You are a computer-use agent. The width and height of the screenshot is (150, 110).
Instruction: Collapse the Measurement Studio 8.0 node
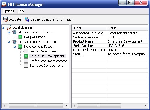[9, 32]
